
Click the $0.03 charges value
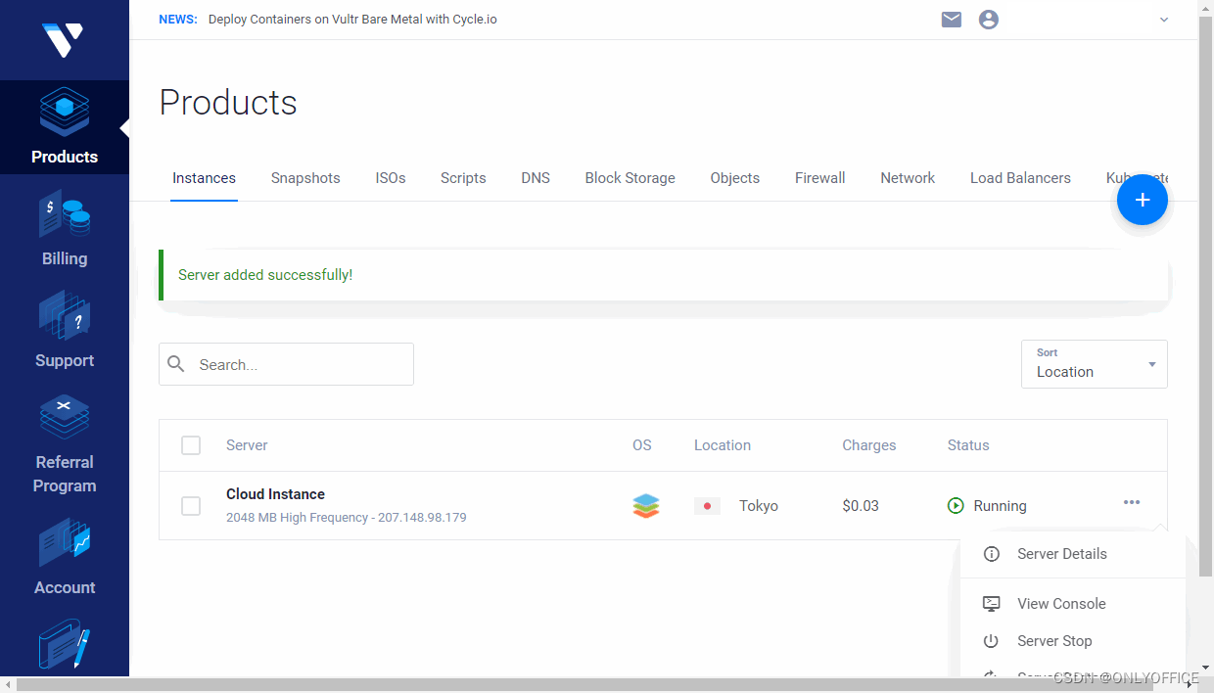tap(861, 506)
